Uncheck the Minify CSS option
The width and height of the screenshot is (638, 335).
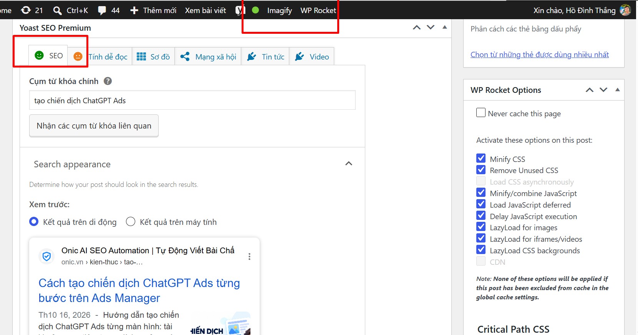[x=481, y=158]
